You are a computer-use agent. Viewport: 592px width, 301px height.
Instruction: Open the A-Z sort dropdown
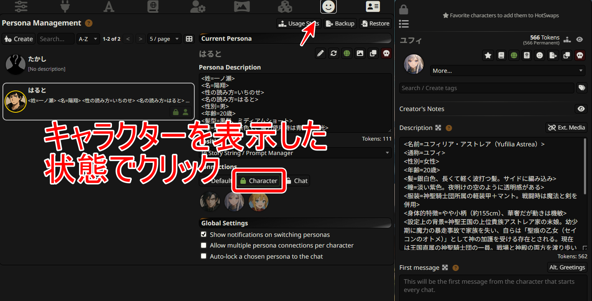pos(89,39)
